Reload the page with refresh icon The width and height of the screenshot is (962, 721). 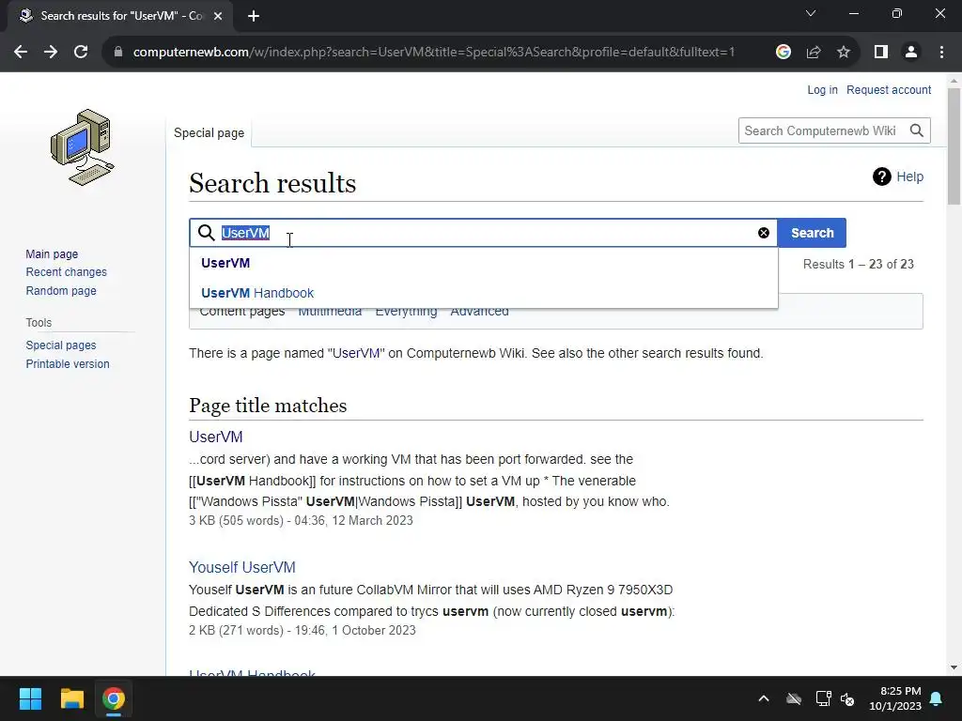[x=81, y=53]
